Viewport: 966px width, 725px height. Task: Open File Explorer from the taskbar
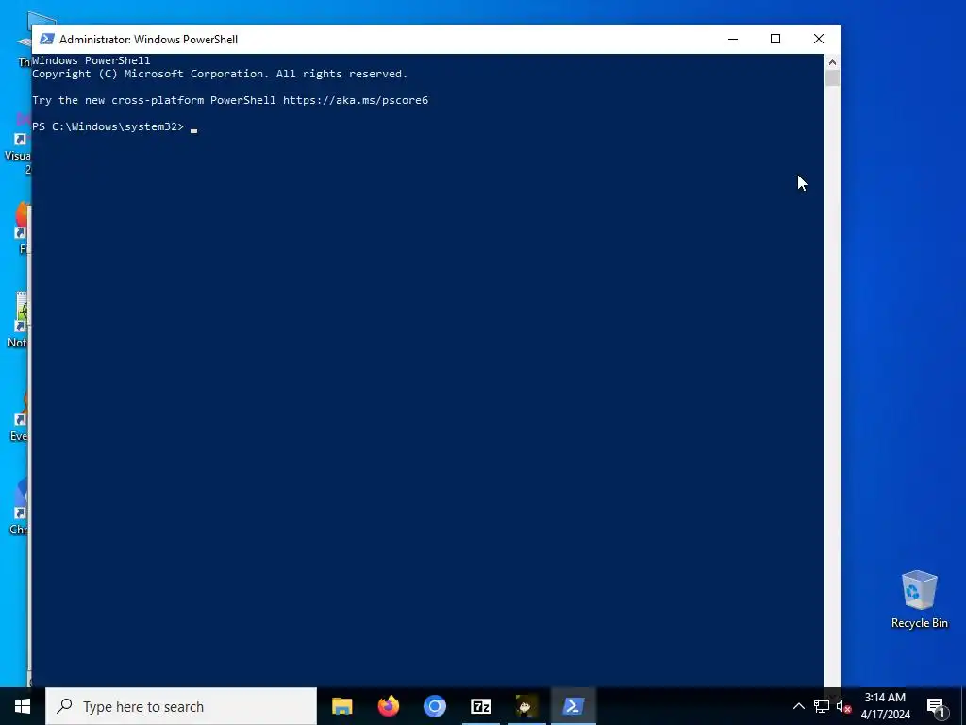click(x=341, y=706)
